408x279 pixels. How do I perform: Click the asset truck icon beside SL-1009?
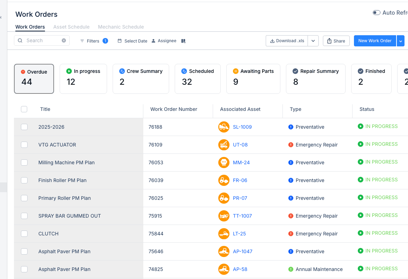(224, 127)
